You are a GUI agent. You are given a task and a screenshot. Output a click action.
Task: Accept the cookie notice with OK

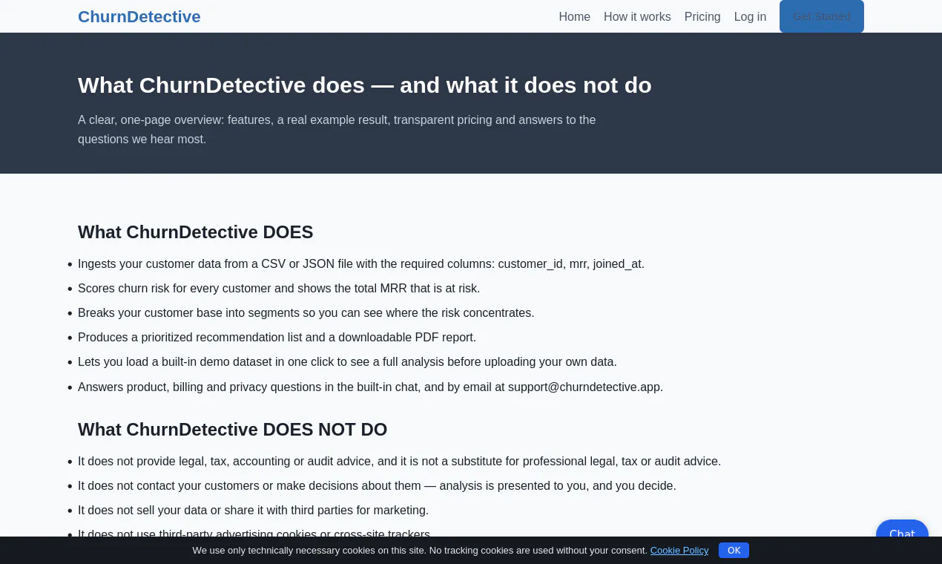(x=734, y=551)
